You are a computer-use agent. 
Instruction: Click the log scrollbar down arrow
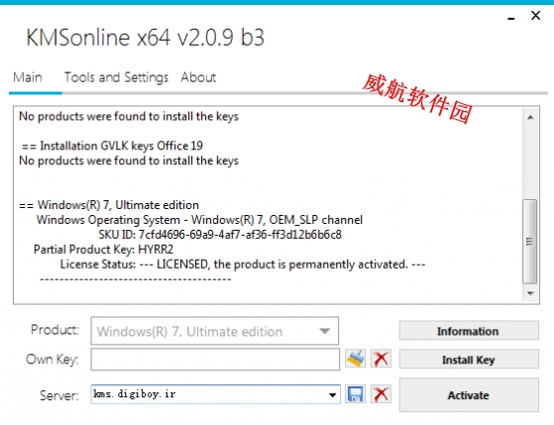[x=530, y=293]
